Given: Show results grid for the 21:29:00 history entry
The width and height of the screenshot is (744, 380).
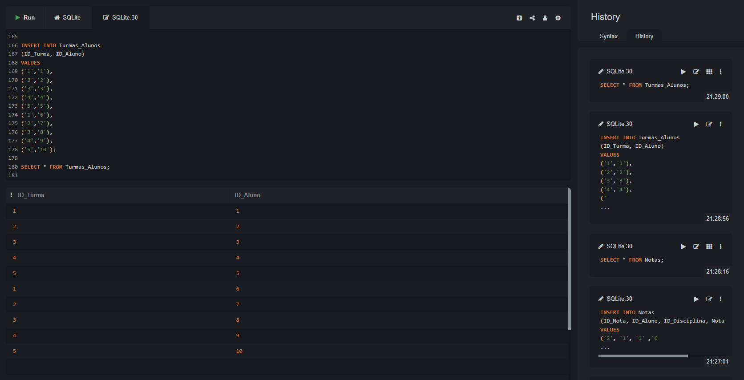Looking at the screenshot, I should point(709,72).
